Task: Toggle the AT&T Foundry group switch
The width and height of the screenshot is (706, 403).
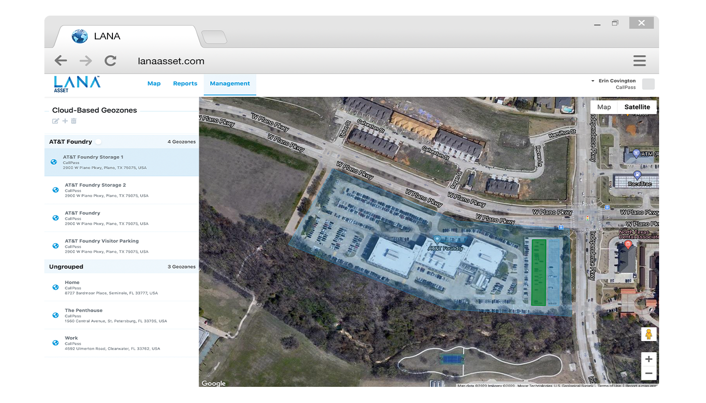Action: (x=99, y=142)
